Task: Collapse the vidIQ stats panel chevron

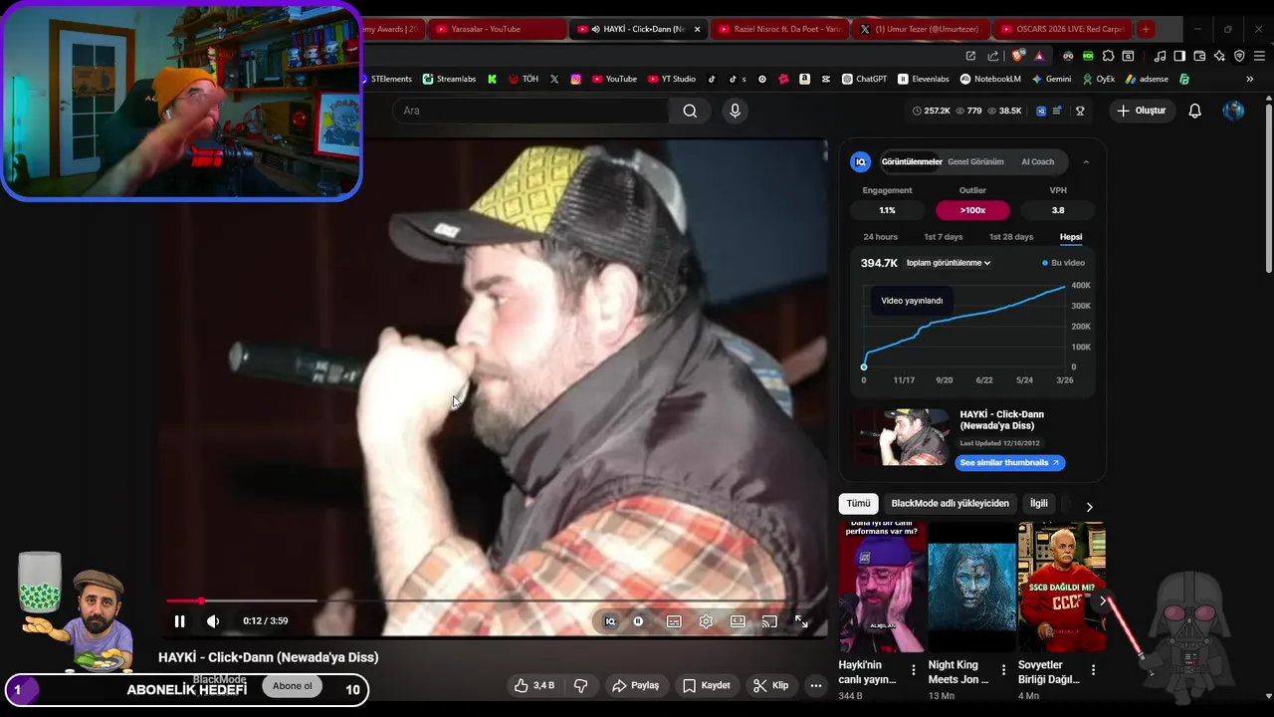Action: [1086, 161]
